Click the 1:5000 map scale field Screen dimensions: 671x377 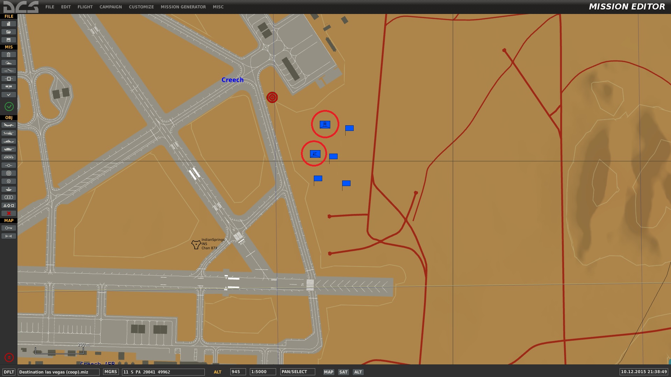click(x=262, y=372)
